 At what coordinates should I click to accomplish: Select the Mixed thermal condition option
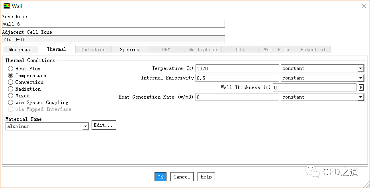(x=11, y=96)
